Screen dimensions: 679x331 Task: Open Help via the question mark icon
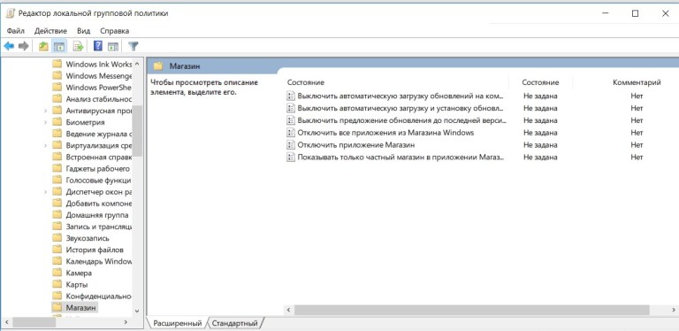click(98, 46)
